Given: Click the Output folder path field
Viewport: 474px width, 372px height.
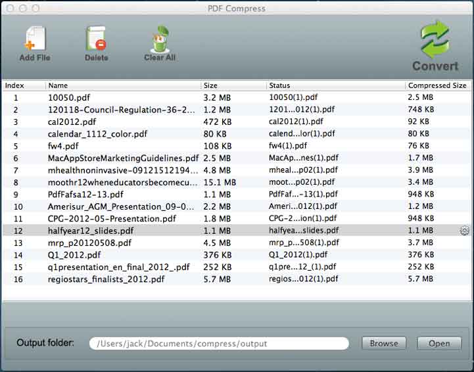Looking at the screenshot, I should coord(219,344).
